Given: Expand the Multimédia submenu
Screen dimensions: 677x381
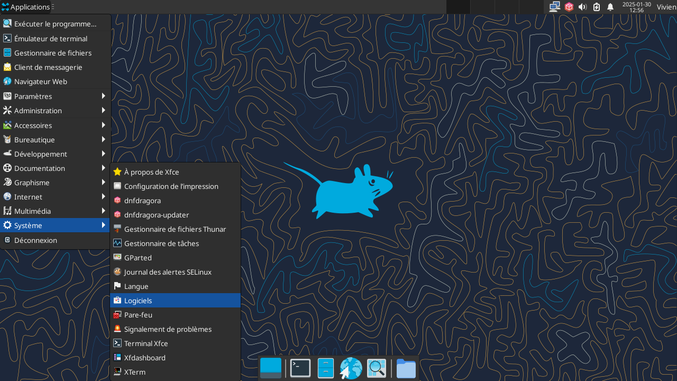Looking at the screenshot, I should [56, 211].
